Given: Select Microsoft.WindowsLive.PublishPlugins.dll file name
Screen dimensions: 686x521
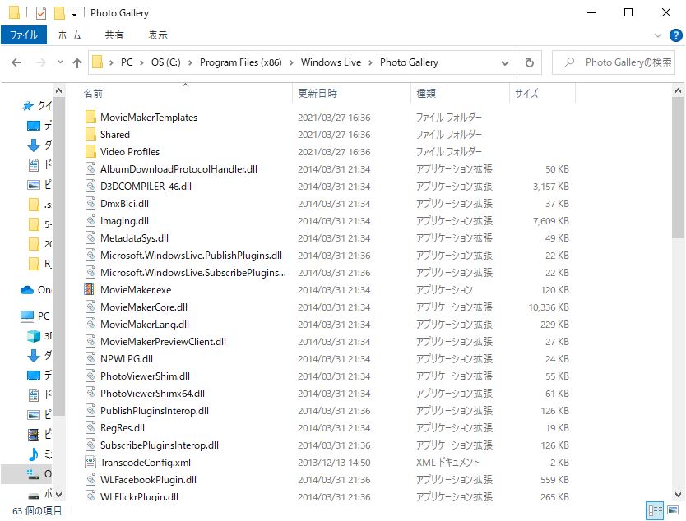Looking at the screenshot, I should [191, 256].
